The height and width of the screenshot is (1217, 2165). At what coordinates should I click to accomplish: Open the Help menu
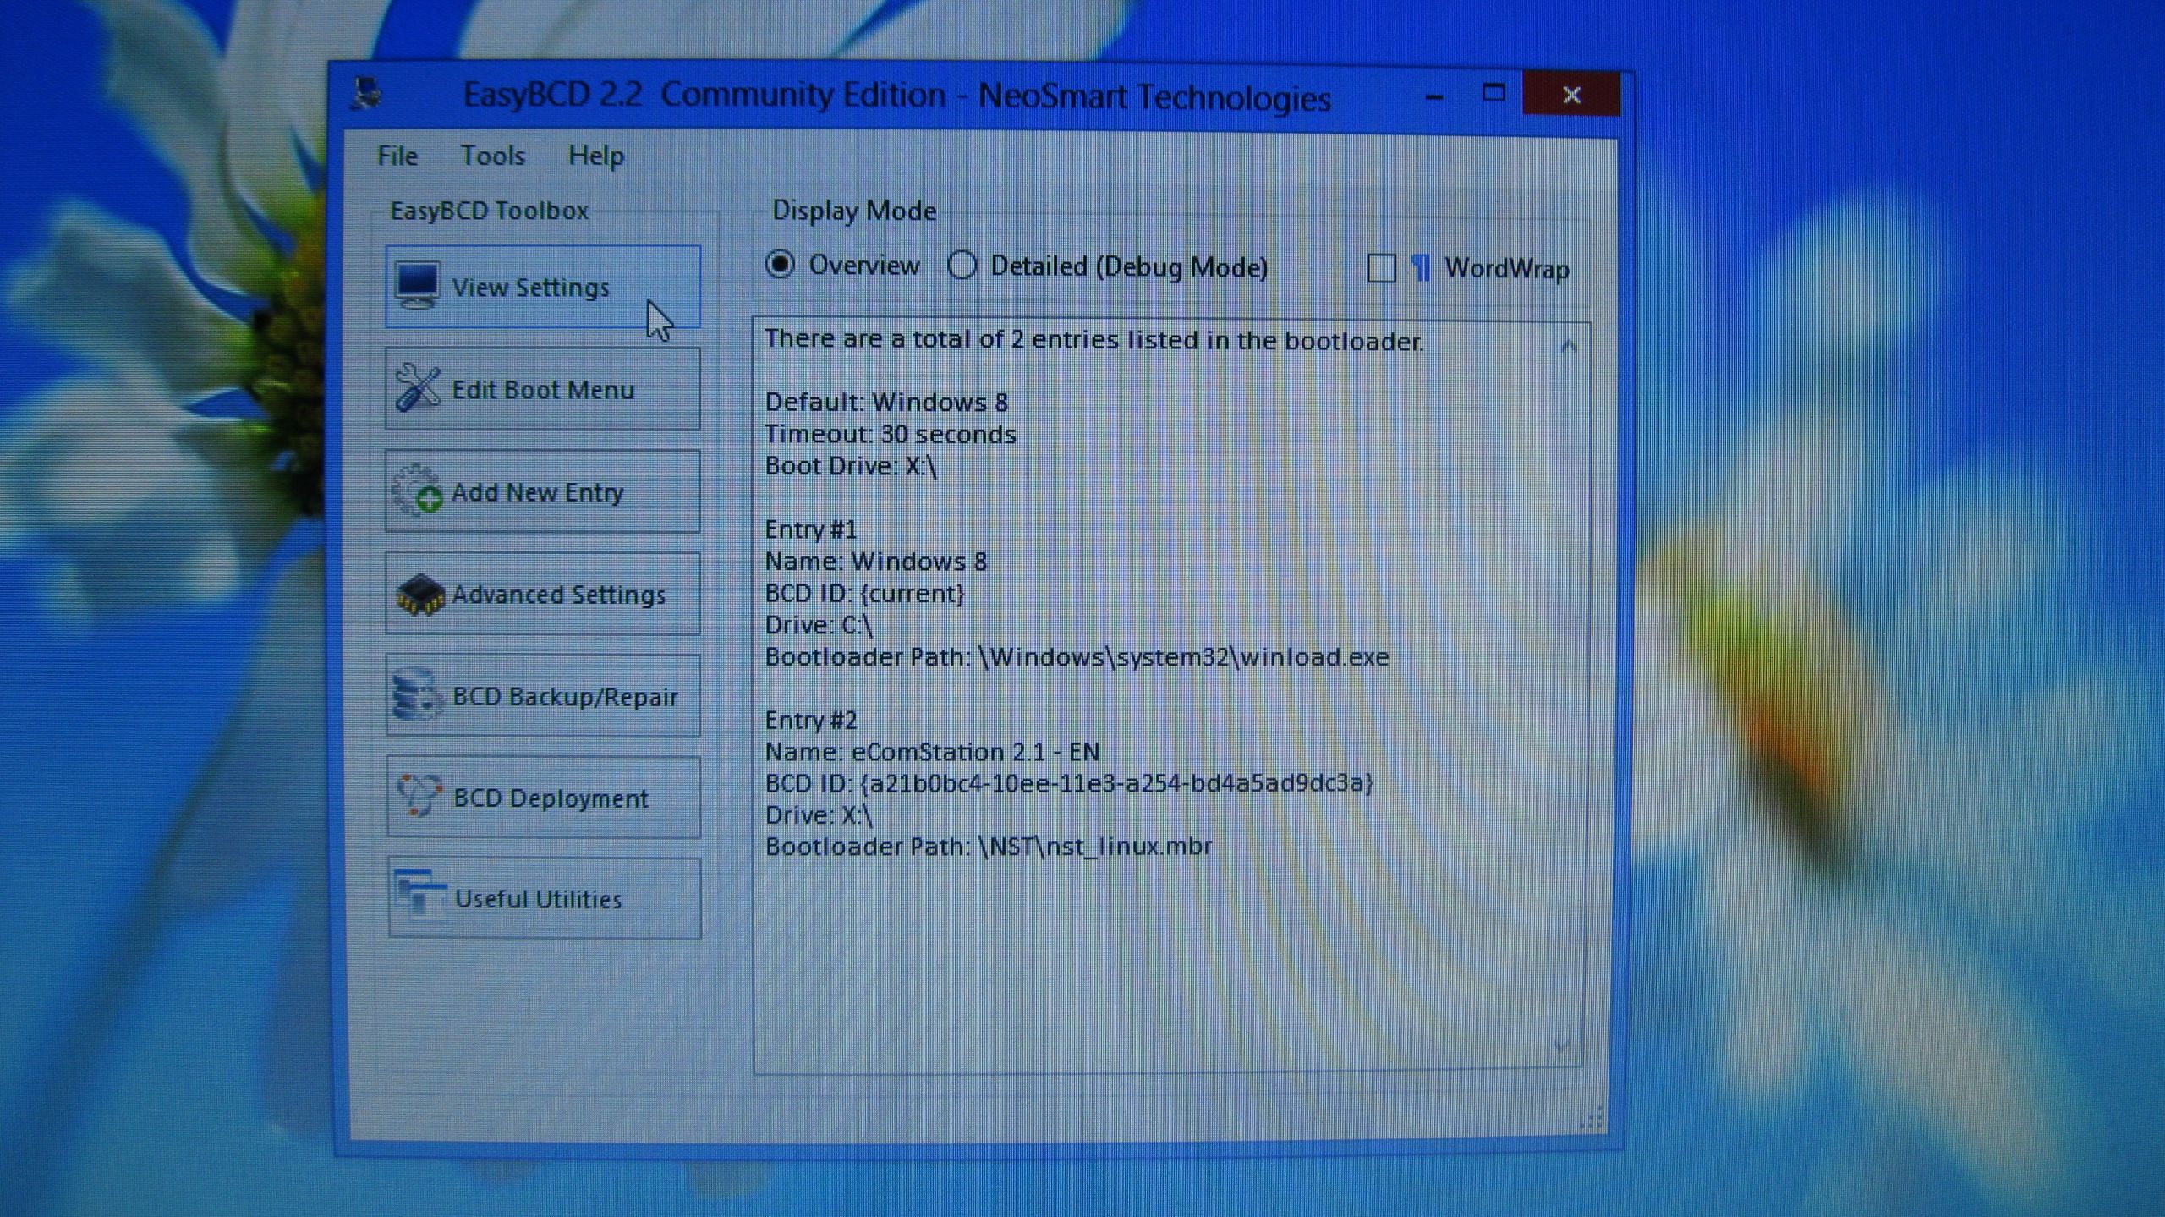596,156
